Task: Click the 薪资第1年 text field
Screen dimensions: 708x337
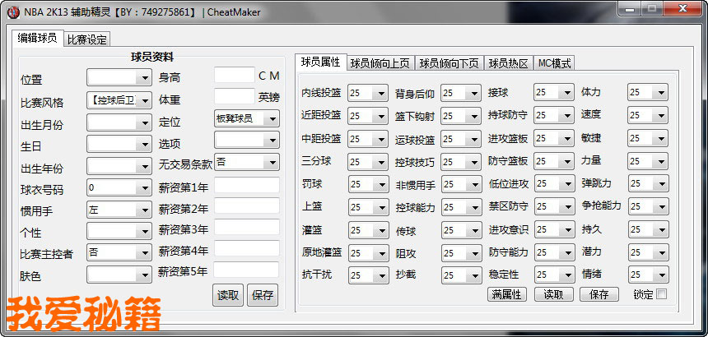Action: coord(247,186)
